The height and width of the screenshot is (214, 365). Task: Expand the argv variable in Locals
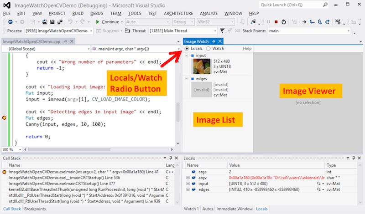coord(188,178)
